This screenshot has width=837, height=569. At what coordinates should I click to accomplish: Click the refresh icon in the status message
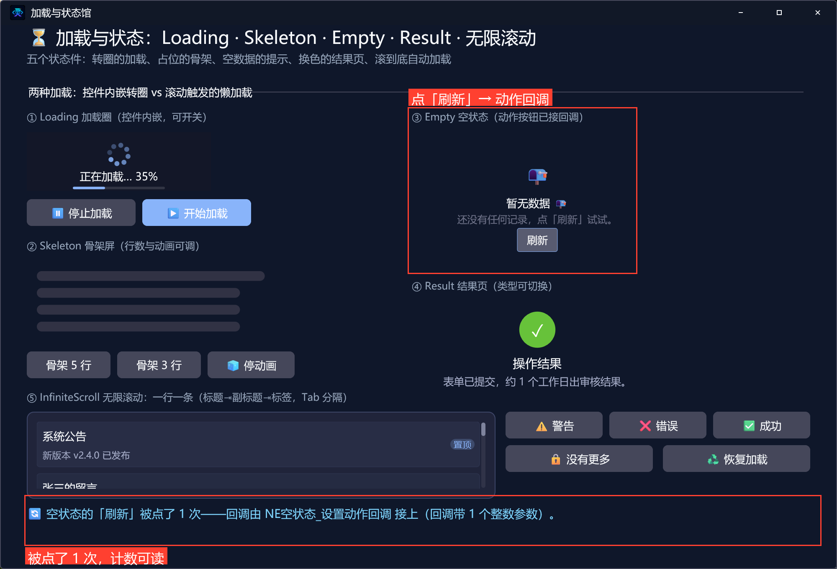pyautogui.click(x=35, y=514)
